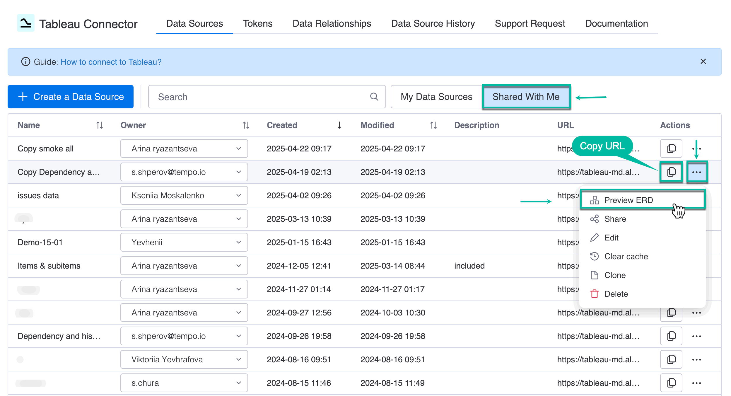The image size is (731, 396).
Task: Open the three-dot actions menu for Copy smoke all
Action: click(697, 148)
